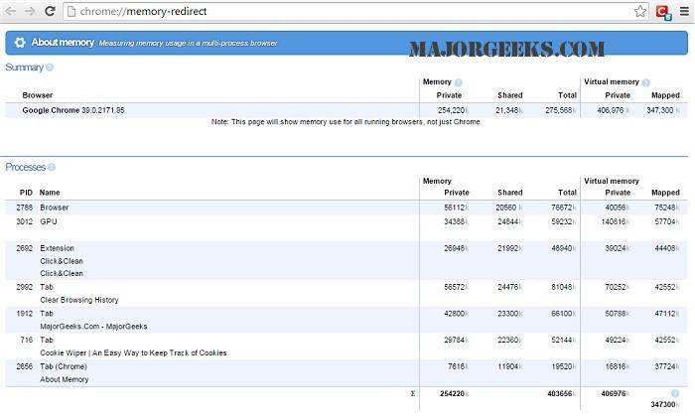Click the About memory gear icon
The width and height of the screenshot is (695, 418).
point(20,43)
